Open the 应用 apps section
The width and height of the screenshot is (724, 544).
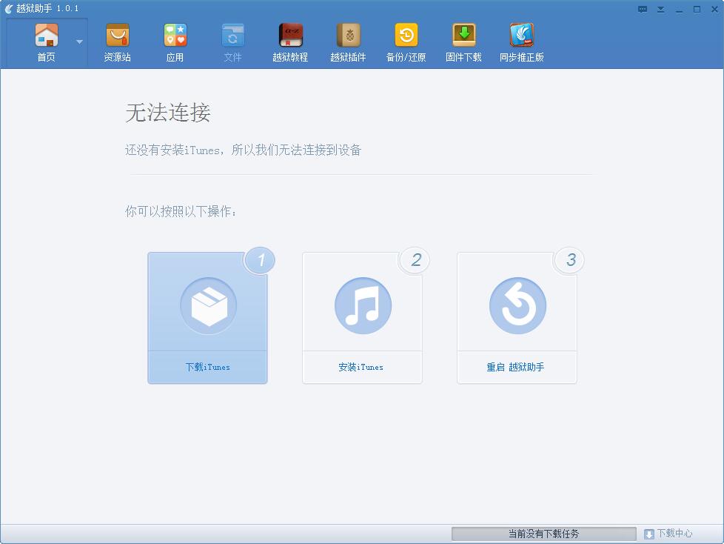pos(175,41)
